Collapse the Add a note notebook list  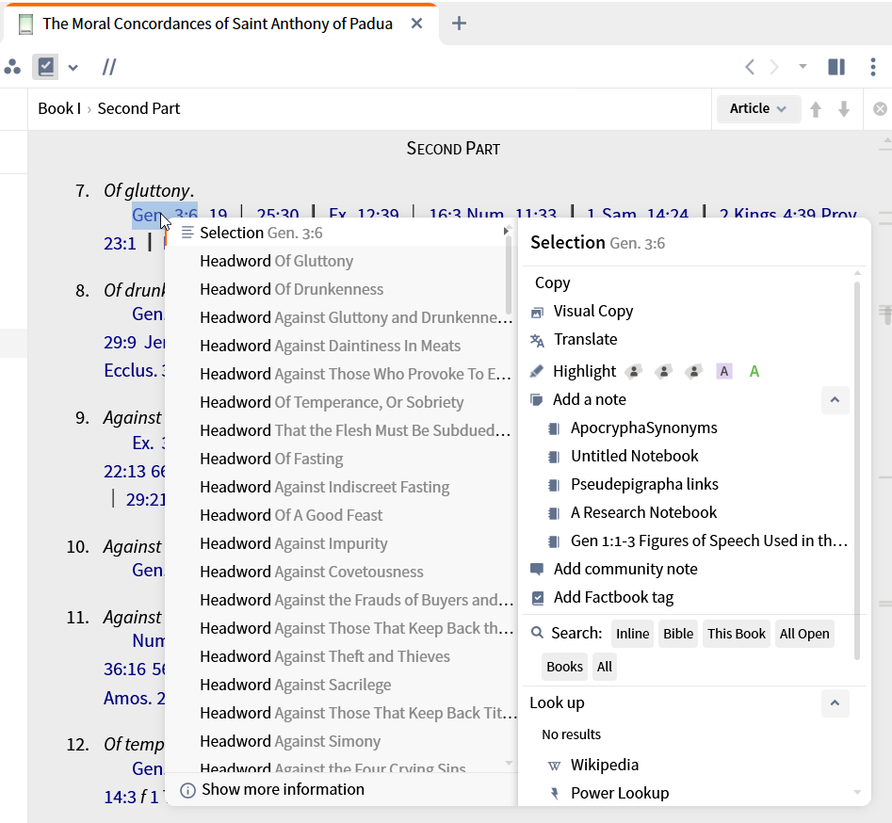[x=835, y=400]
